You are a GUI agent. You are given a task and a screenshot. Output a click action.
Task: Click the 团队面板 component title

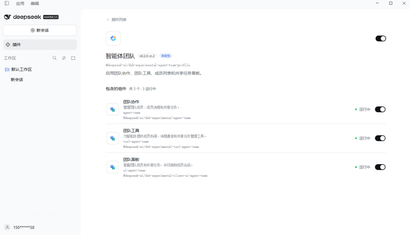pyautogui.click(x=131, y=160)
